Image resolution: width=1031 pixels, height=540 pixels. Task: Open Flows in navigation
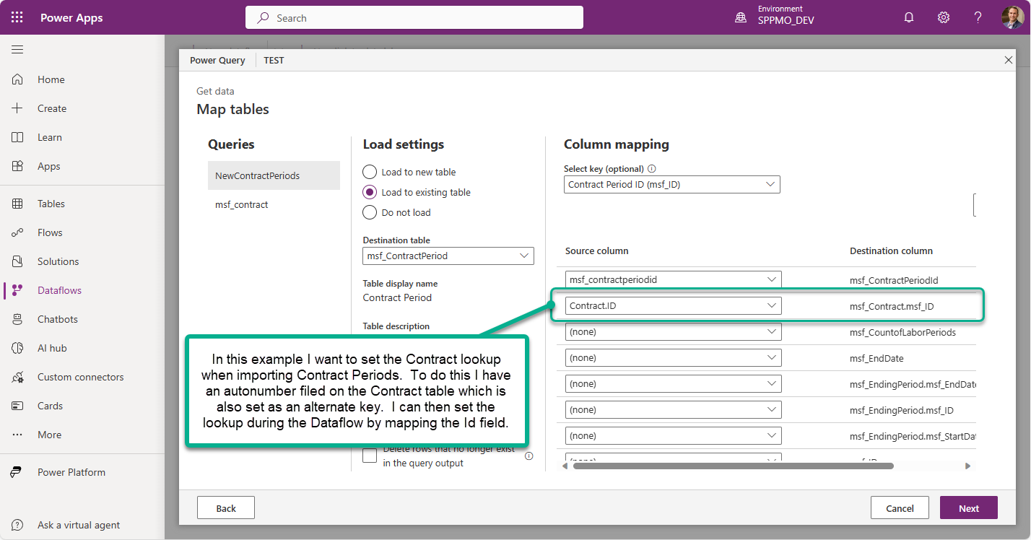[x=50, y=232]
